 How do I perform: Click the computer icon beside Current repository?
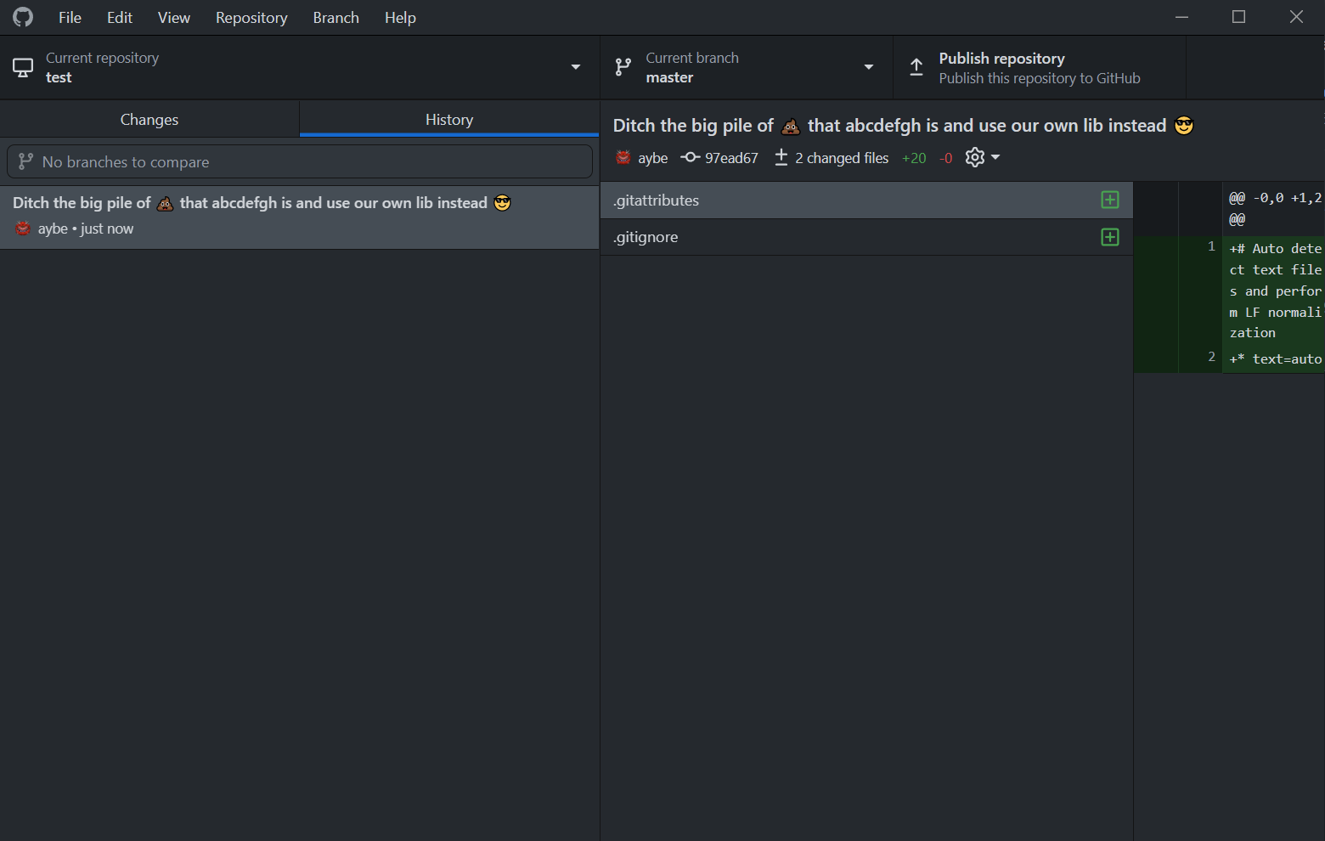23,67
